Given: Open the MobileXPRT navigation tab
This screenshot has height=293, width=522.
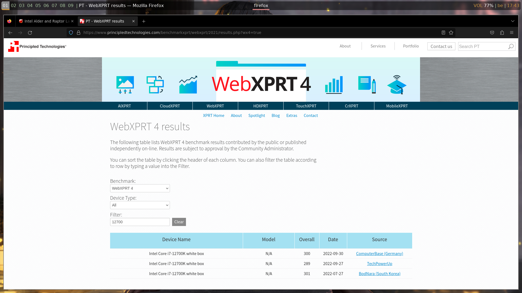Looking at the screenshot, I should click(397, 106).
